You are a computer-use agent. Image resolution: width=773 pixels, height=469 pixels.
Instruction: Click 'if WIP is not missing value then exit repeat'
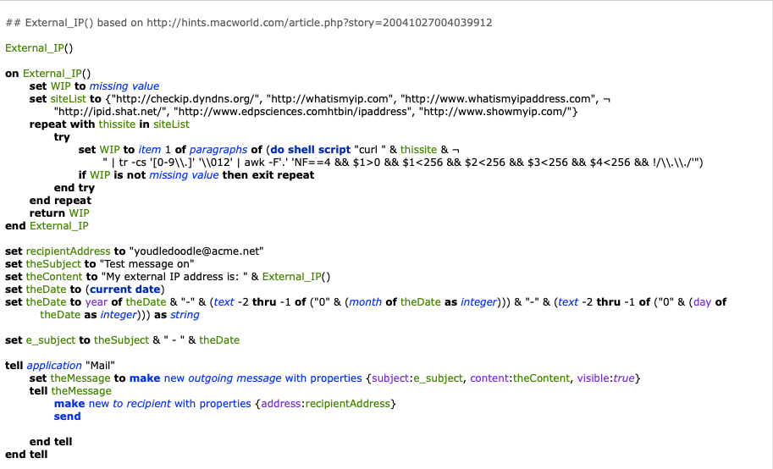click(196, 175)
